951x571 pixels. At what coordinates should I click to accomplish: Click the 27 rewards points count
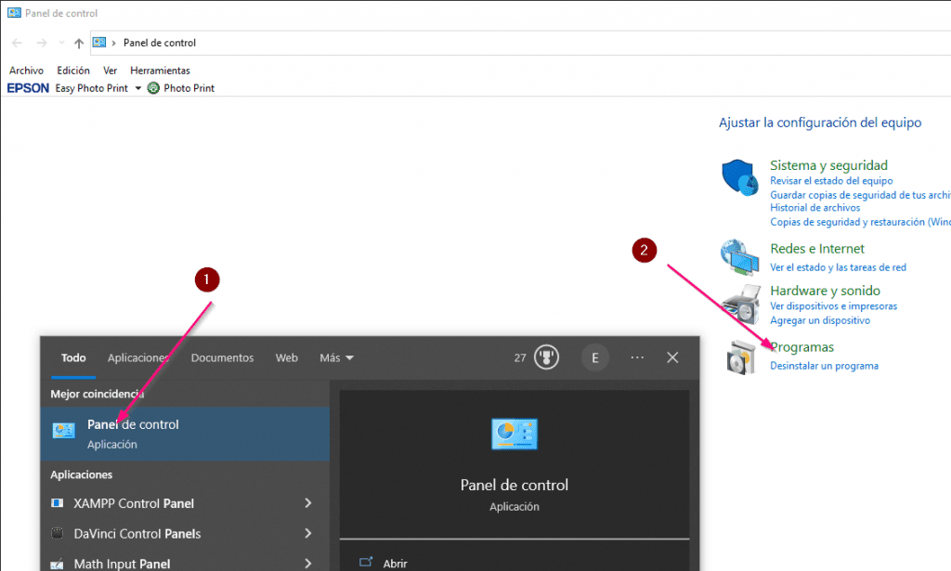click(x=520, y=357)
